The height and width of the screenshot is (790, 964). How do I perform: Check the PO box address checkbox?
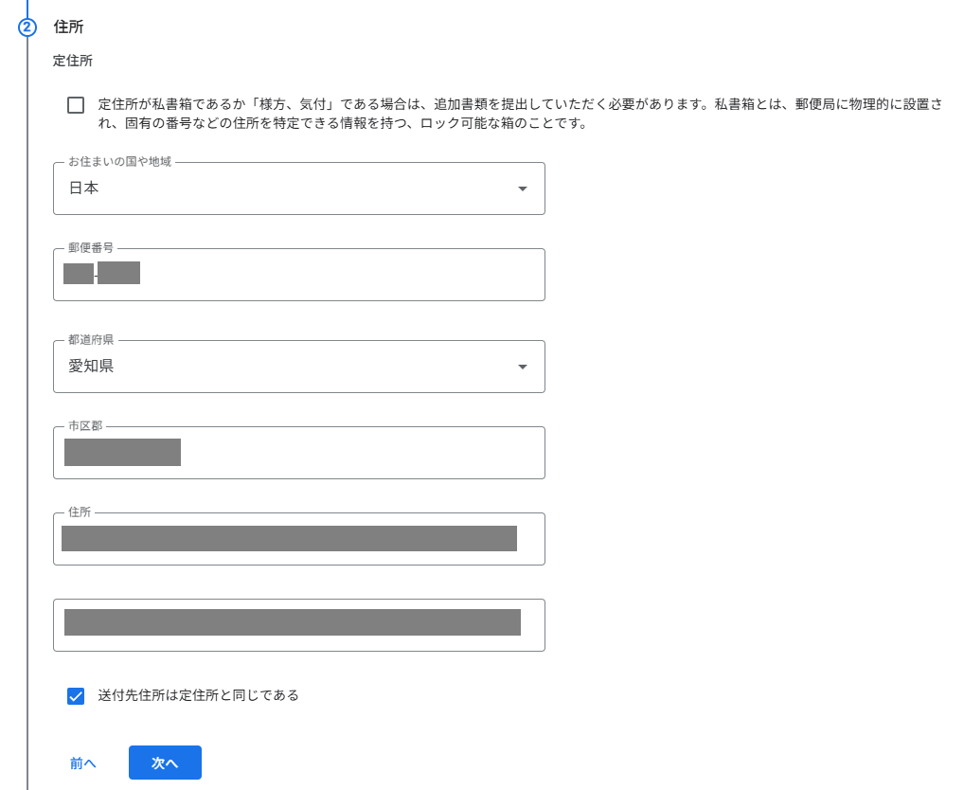(x=76, y=105)
